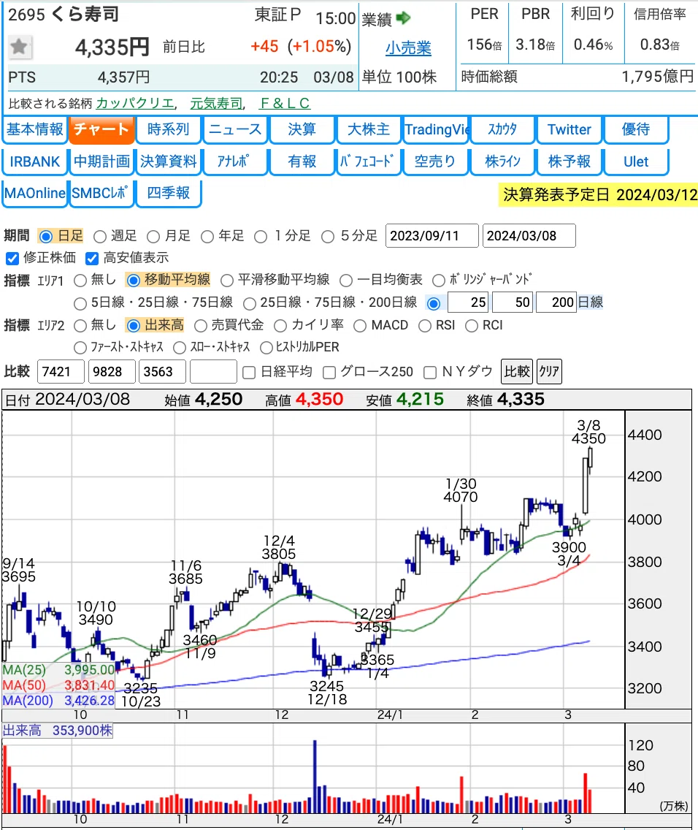Check the 日経平均 comparison checkbox
The width and height of the screenshot is (698, 830).
coord(249,373)
